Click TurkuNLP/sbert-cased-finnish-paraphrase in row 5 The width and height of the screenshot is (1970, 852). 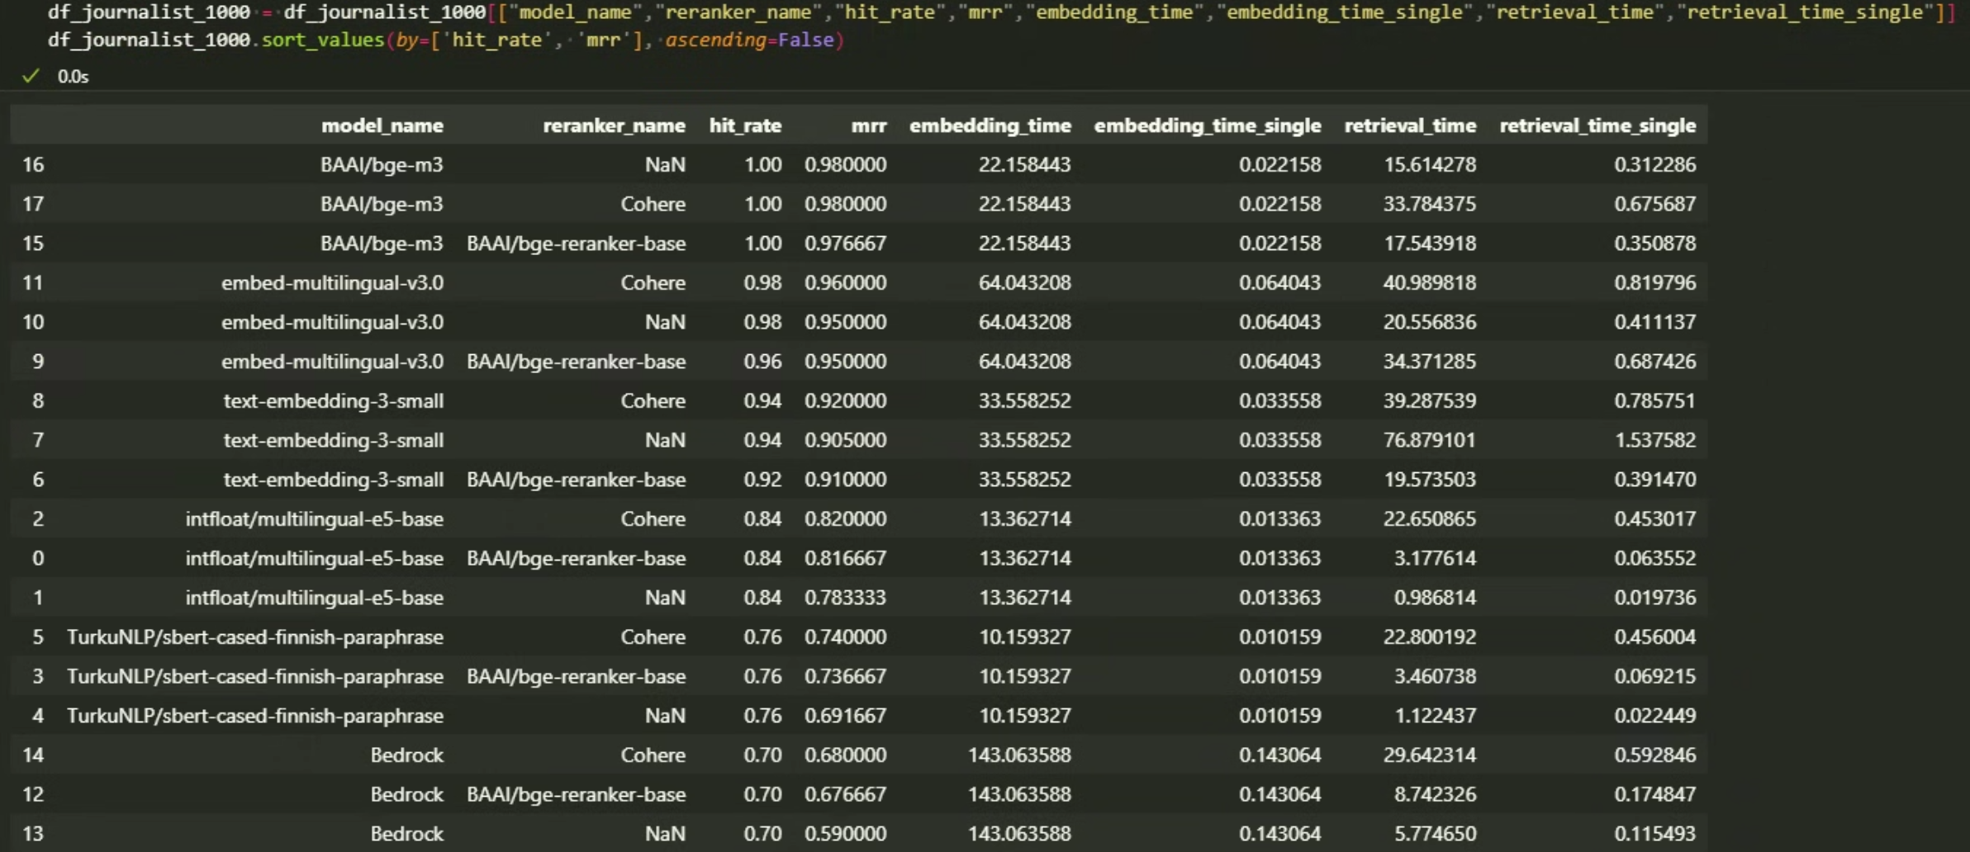255,637
